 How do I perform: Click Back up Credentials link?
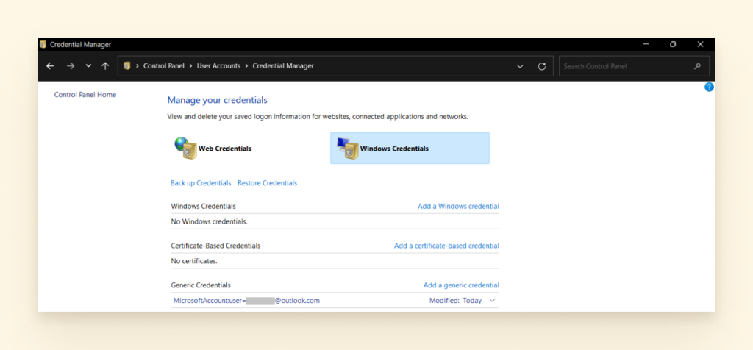pyautogui.click(x=201, y=183)
